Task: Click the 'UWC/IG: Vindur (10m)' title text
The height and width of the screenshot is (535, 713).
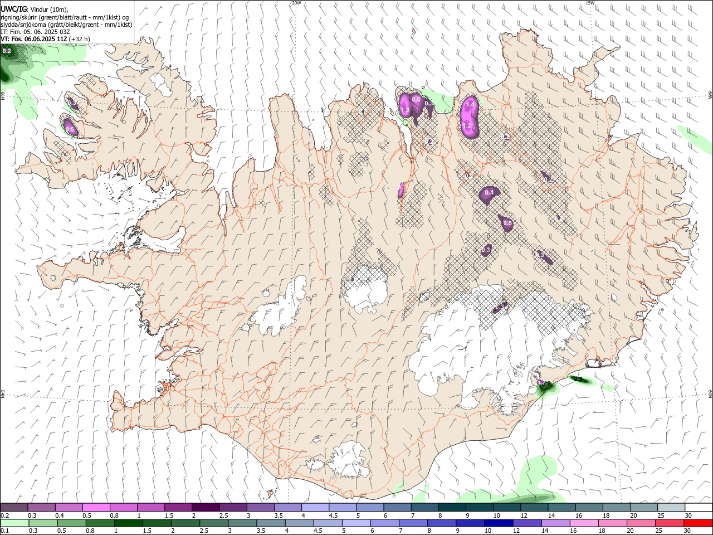Action: coord(35,9)
